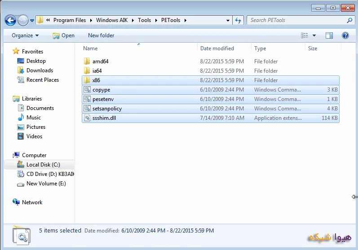Image resolution: width=358 pixels, height=250 pixels.
Task: Click date modified range in details pane
Action: (168, 231)
